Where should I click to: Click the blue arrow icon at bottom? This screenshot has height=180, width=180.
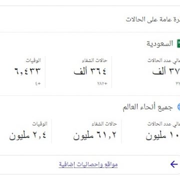pyautogui.click(x=174, y=164)
